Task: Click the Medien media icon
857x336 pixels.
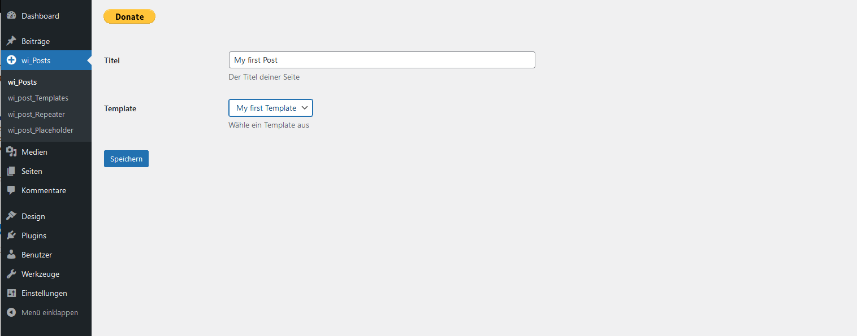Action: [11, 152]
